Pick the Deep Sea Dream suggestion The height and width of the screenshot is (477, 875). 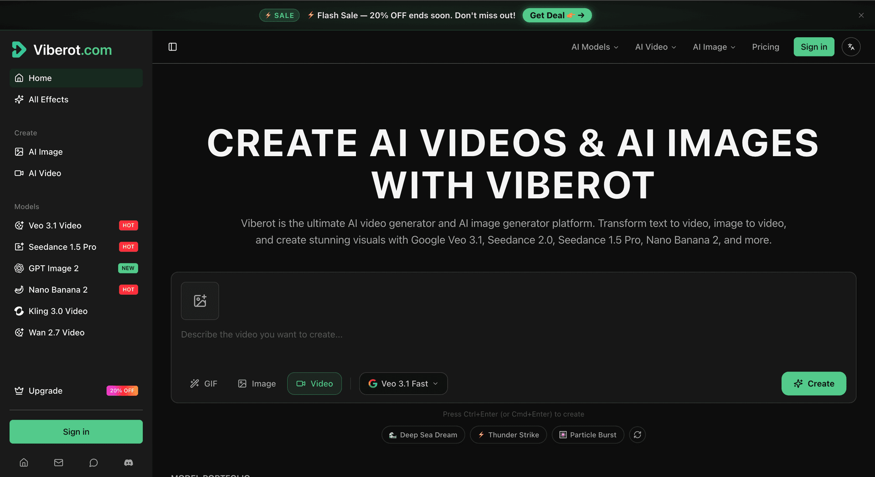[x=423, y=435]
